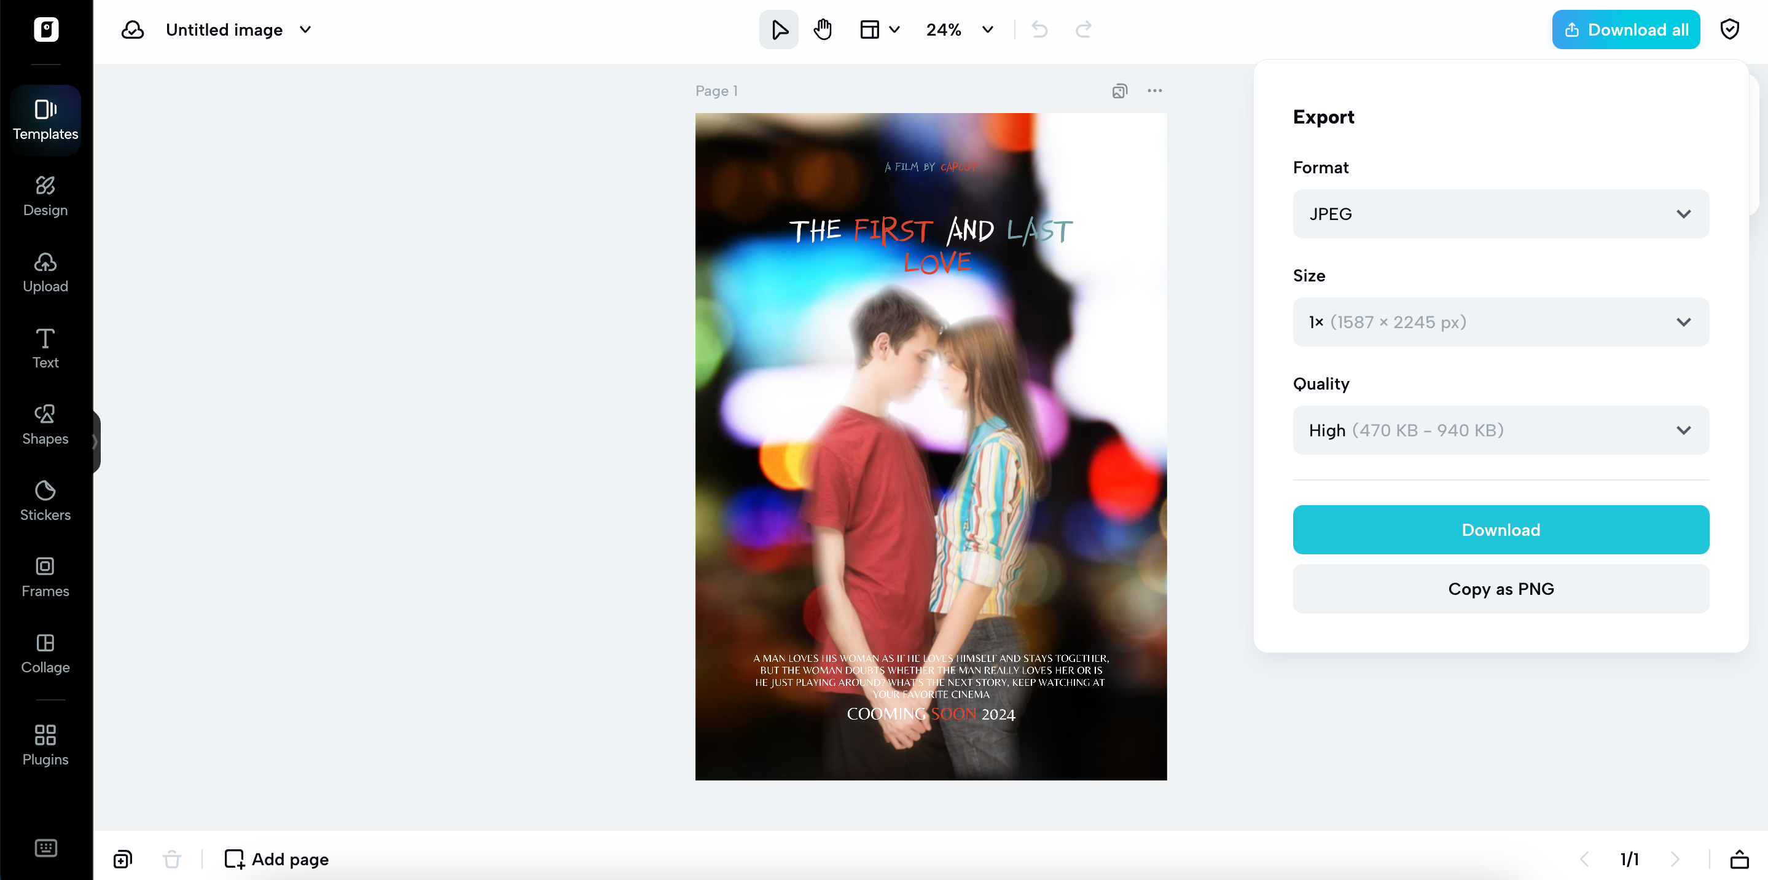
Task: Open the Templates panel
Action: (x=45, y=119)
